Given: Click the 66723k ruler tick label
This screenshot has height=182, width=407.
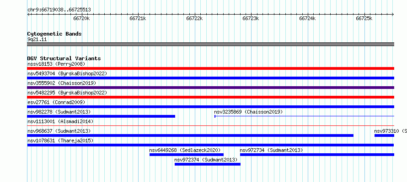Looking at the screenshot, I should (x=251, y=18).
